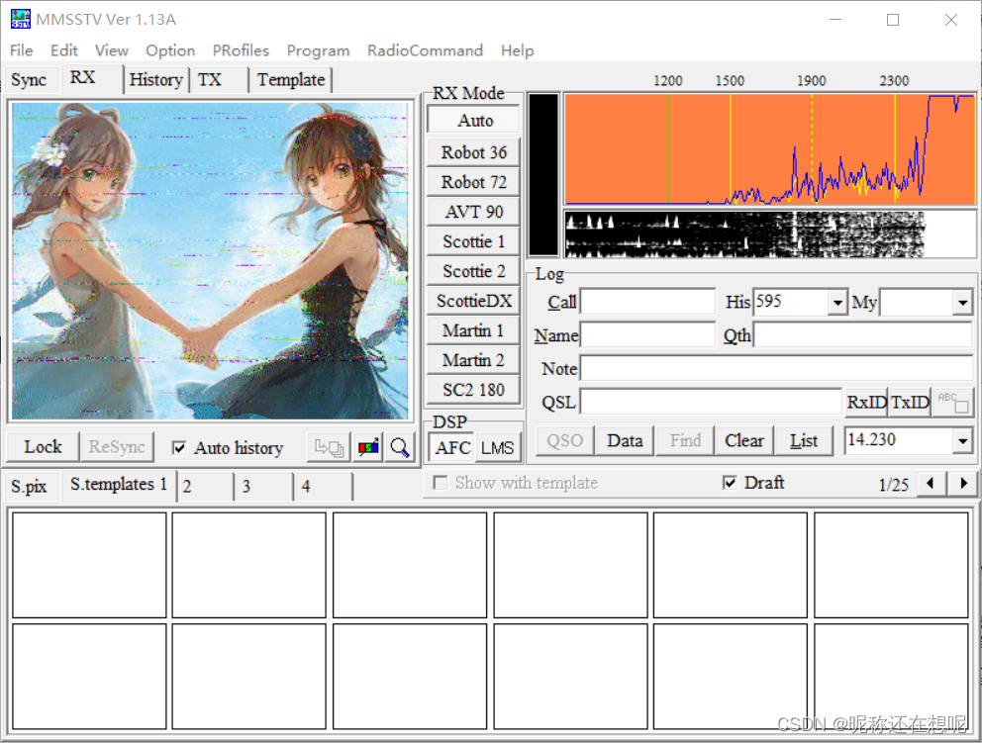Screen dimensions: 982x743
Task: Open the RadioCommand menu
Action: (x=425, y=50)
